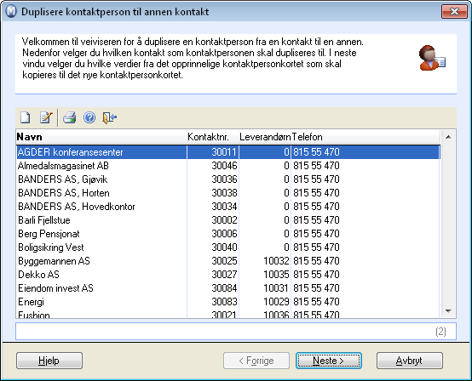Select Byggemannen AS in the contact list

pyautogui.click(x=228, y=261)
